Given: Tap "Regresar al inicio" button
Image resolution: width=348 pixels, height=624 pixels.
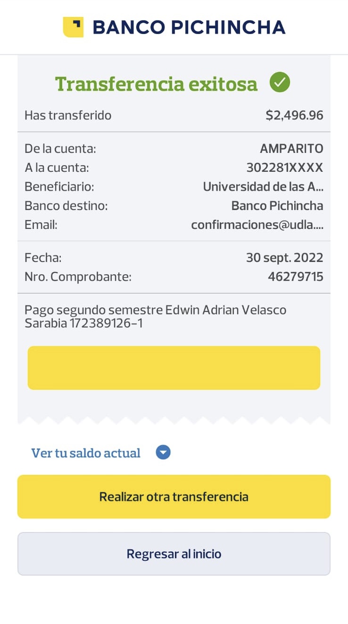Looking at the screenshot, I should coord(174,554).
